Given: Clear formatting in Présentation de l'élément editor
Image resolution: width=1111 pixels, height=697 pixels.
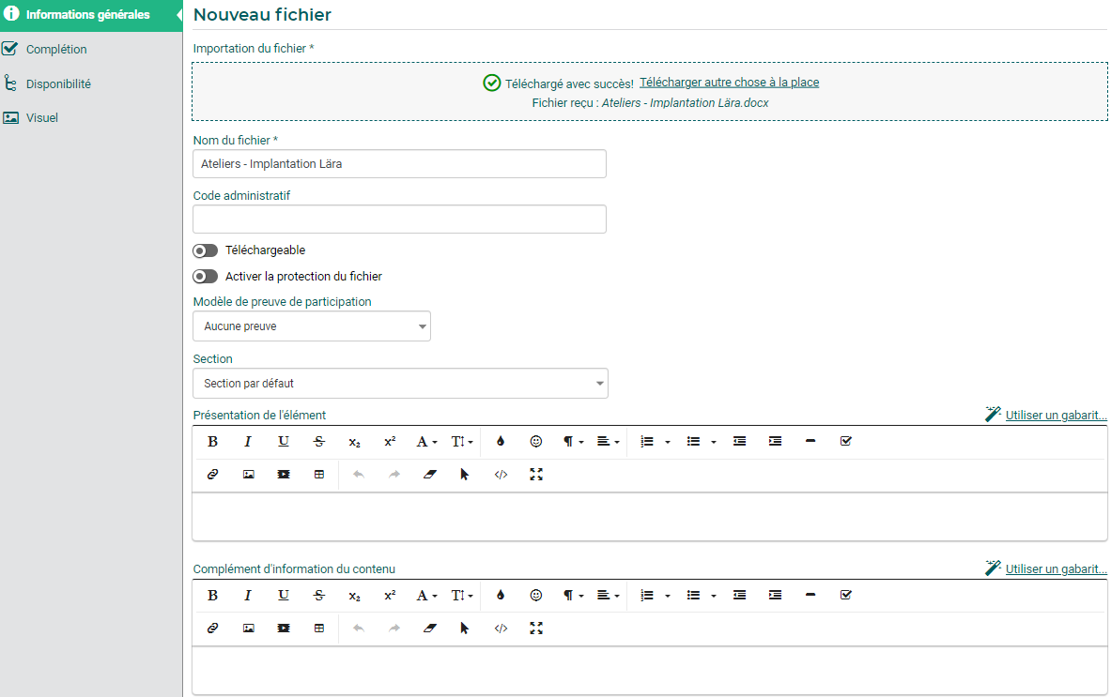Looking at the screenshot, I should pos(430,475).
